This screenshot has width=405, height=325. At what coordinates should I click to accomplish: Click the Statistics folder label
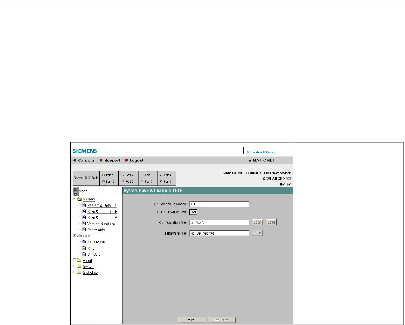90,273
